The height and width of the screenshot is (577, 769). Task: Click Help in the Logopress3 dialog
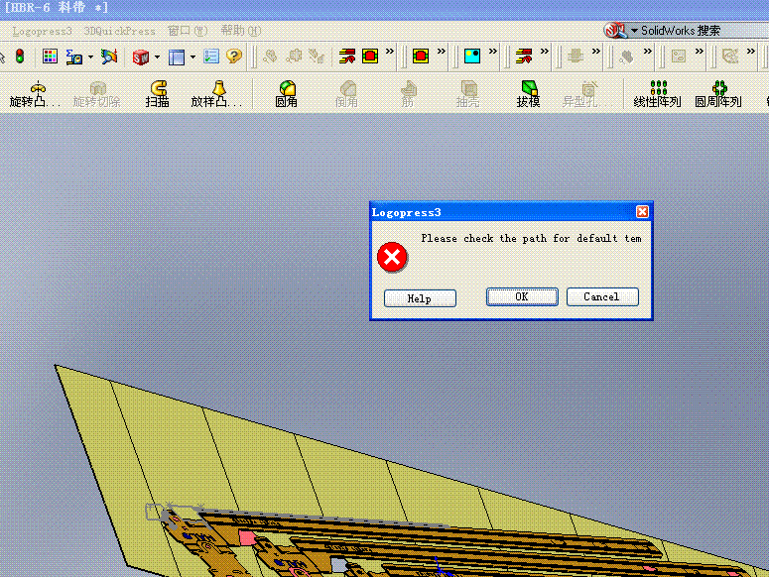pyautogui.click(x=420, y=298)
